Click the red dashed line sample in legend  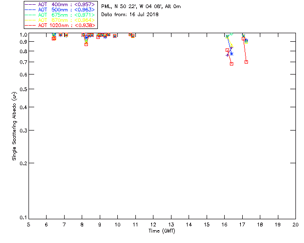(x=30, y=26)
